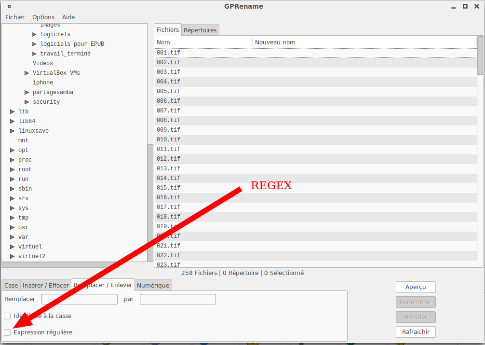Screen dimensions: 485x345
Task: Expand the virtuel2 directory
Action: coord(13,256)
